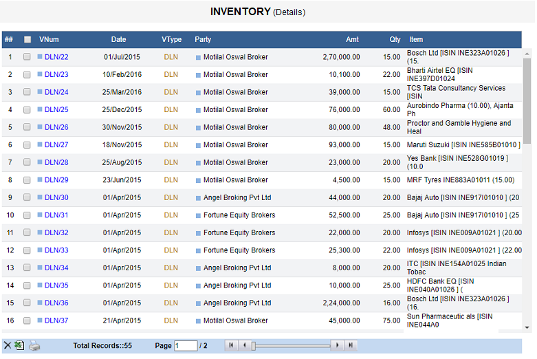The width and height of the screenshot is (537, 359).
Task: Click scrollbar up arrow
Action: [527, 54]
